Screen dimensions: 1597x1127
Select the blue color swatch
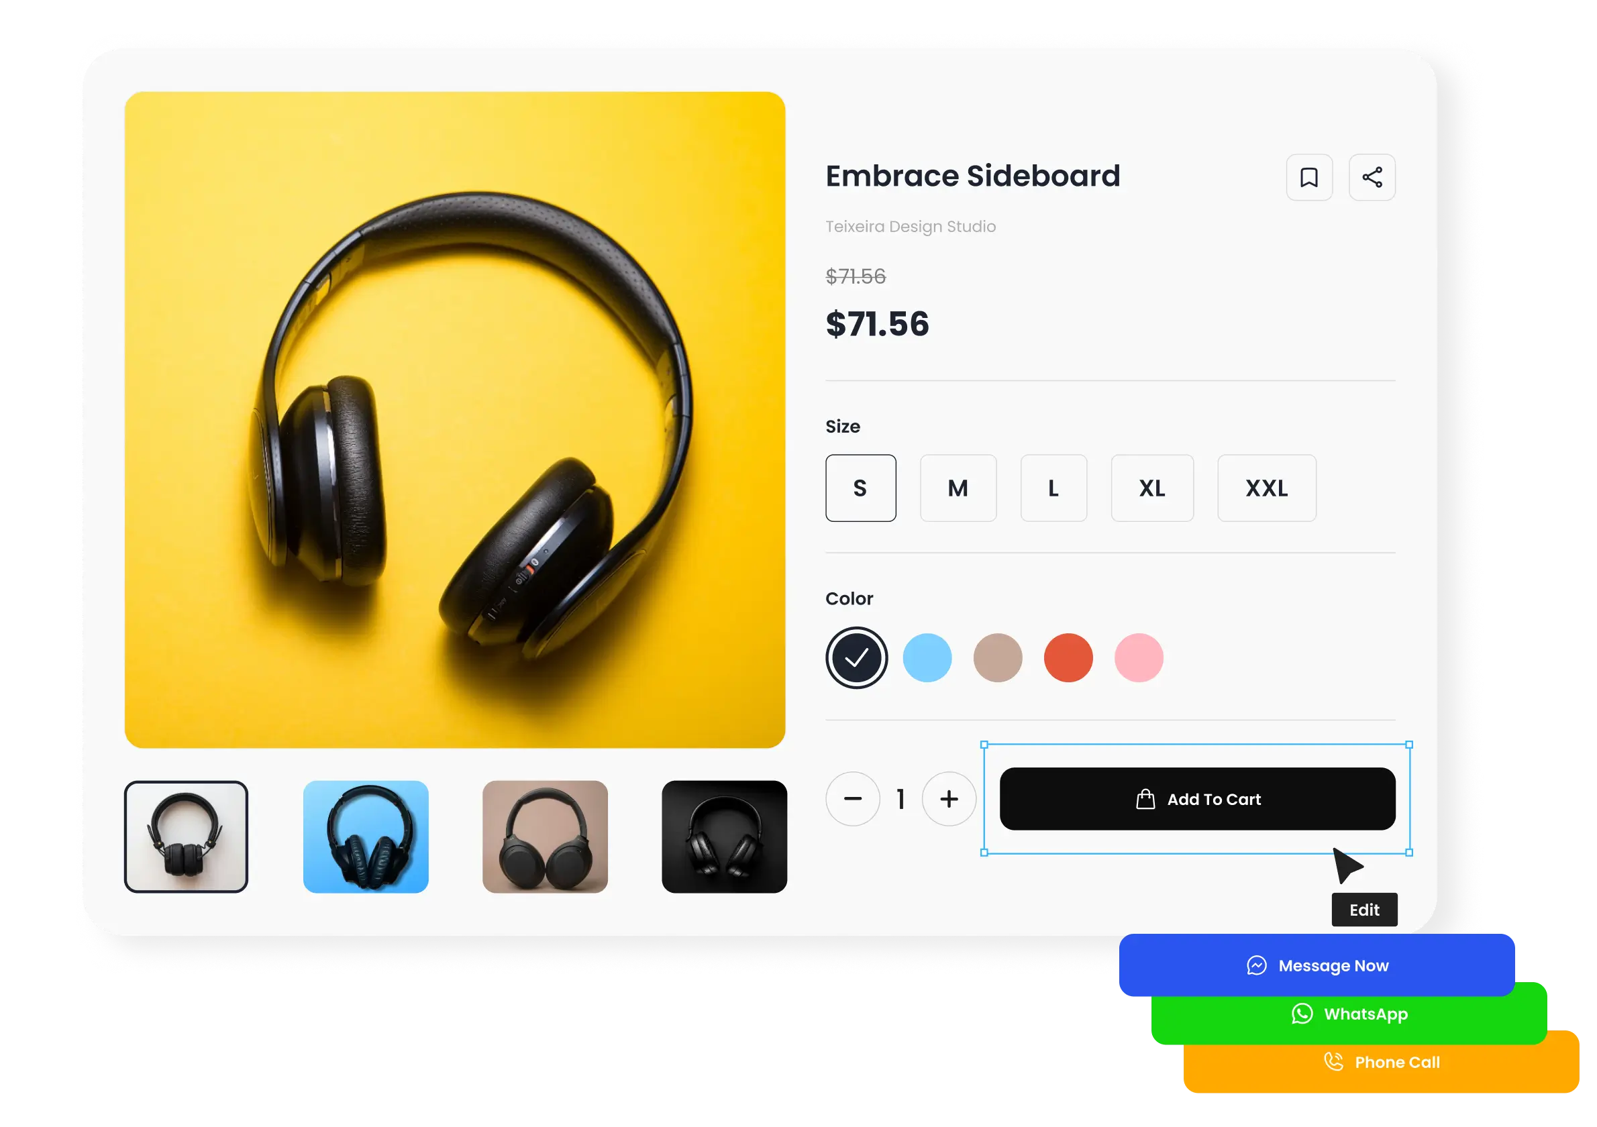tap(929, 657)
